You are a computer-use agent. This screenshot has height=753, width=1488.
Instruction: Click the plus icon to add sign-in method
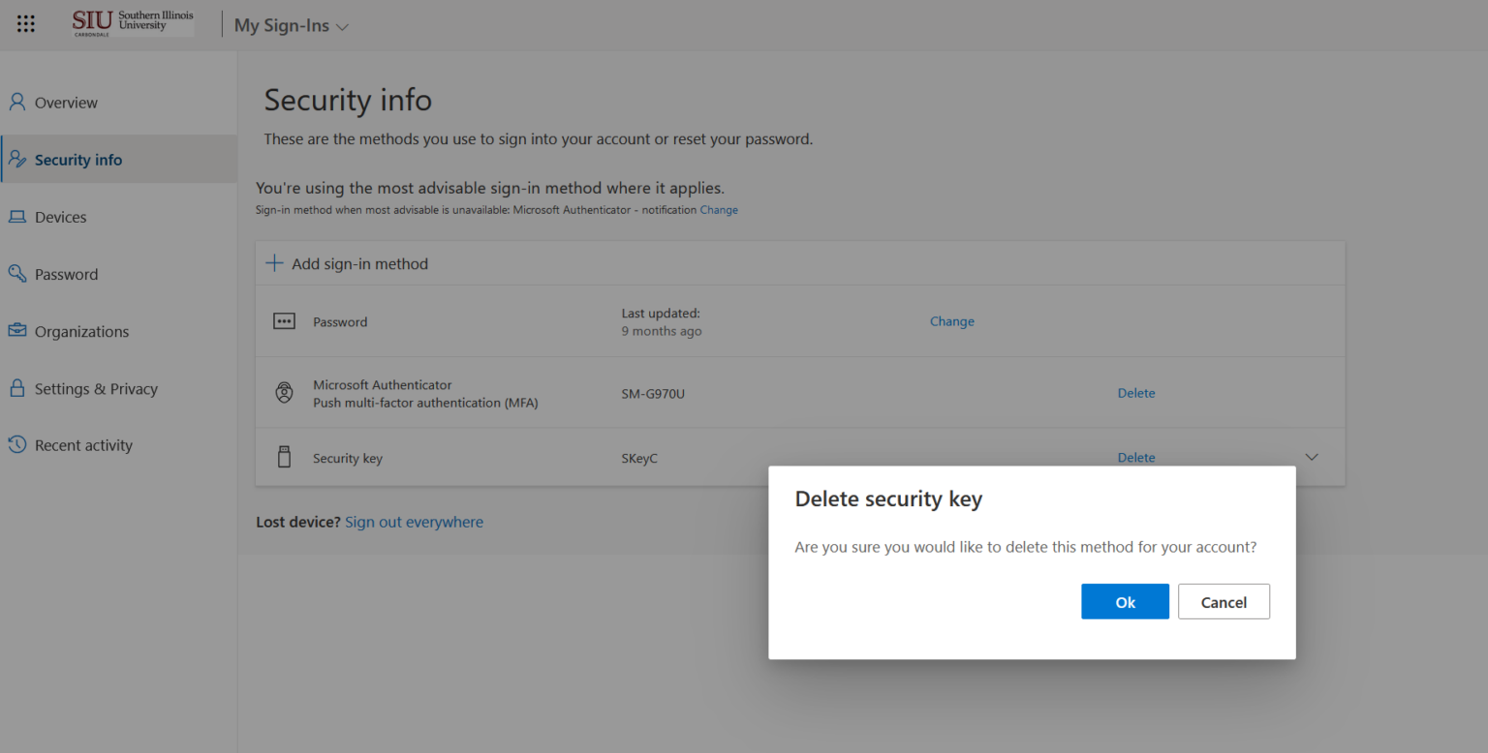[274, 262]
